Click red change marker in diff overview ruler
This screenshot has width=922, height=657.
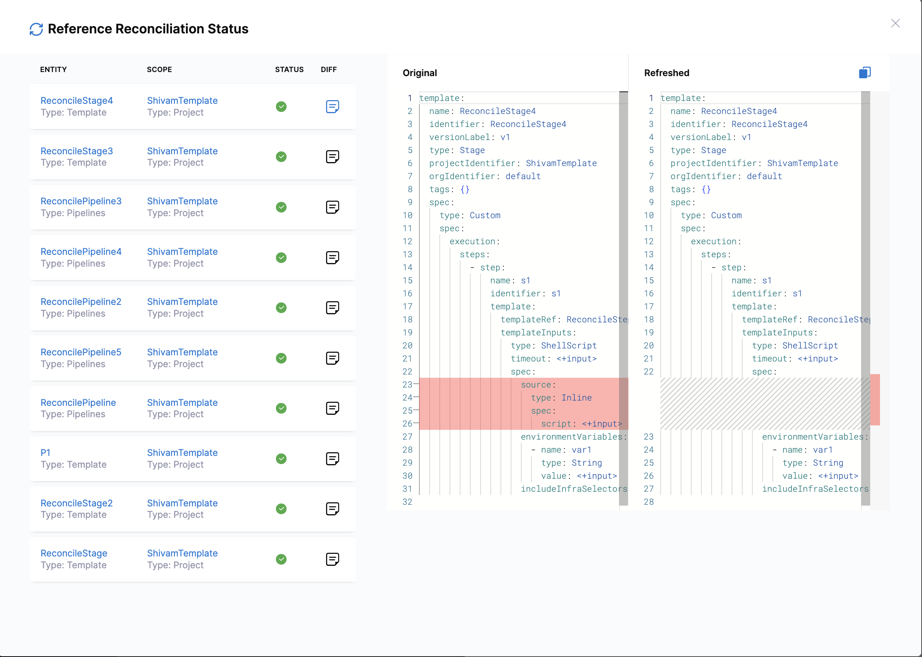point(875,400)
